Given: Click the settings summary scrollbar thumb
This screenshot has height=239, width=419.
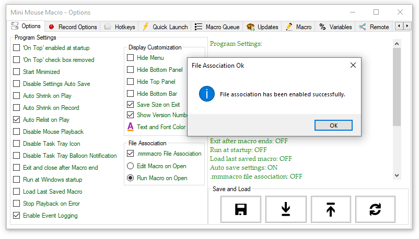Looking at the screenshot, I should point(397,87).
